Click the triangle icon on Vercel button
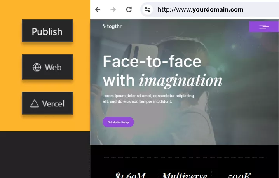Screen dimensions: 279x178 click(35, 104)
